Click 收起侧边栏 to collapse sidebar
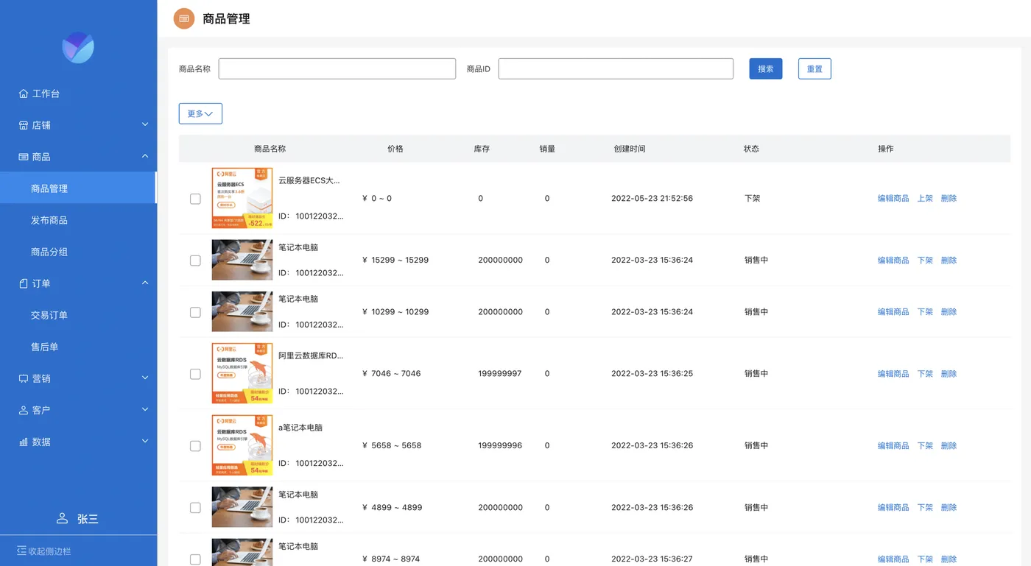This screenshot has height=566, width=1031. (x=49, y=551)
